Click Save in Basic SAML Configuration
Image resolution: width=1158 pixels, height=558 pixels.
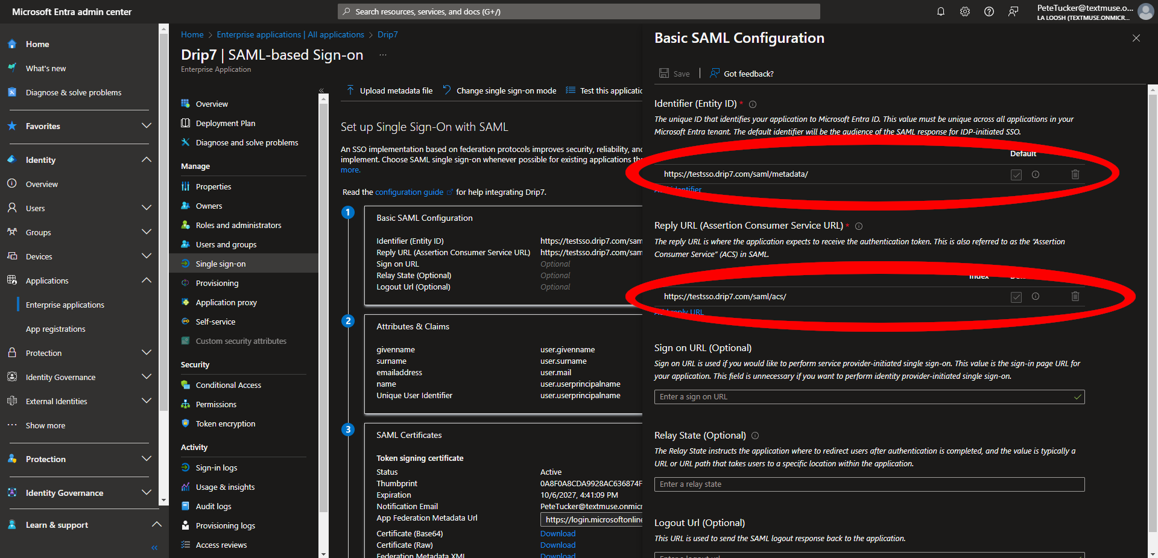[x=674, y=74]
